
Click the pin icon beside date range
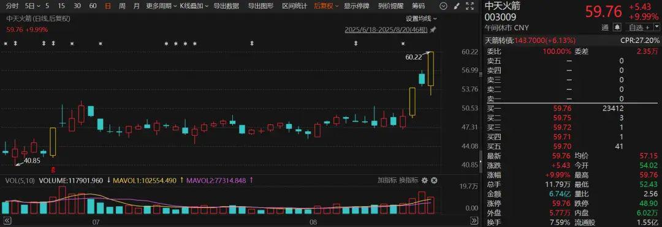pos(433,29)
